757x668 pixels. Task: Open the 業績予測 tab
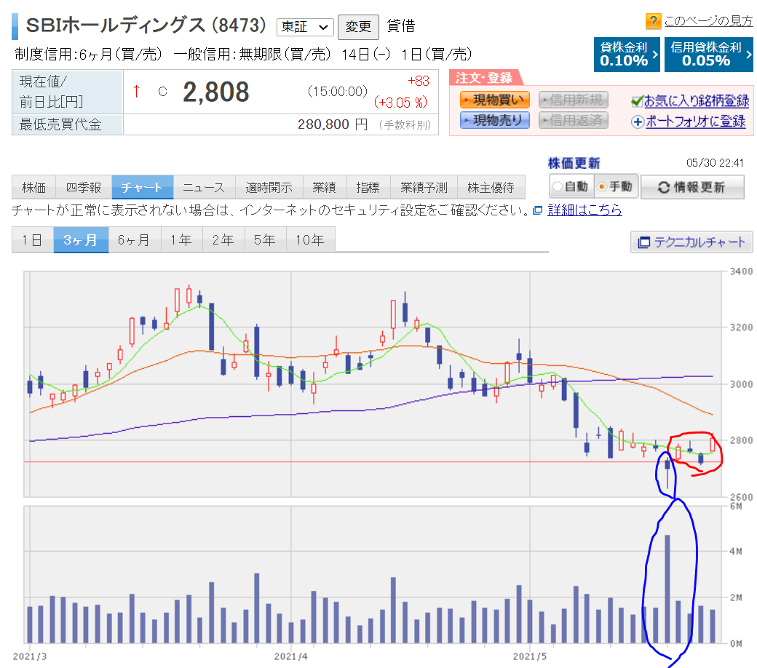click(424, 187)
